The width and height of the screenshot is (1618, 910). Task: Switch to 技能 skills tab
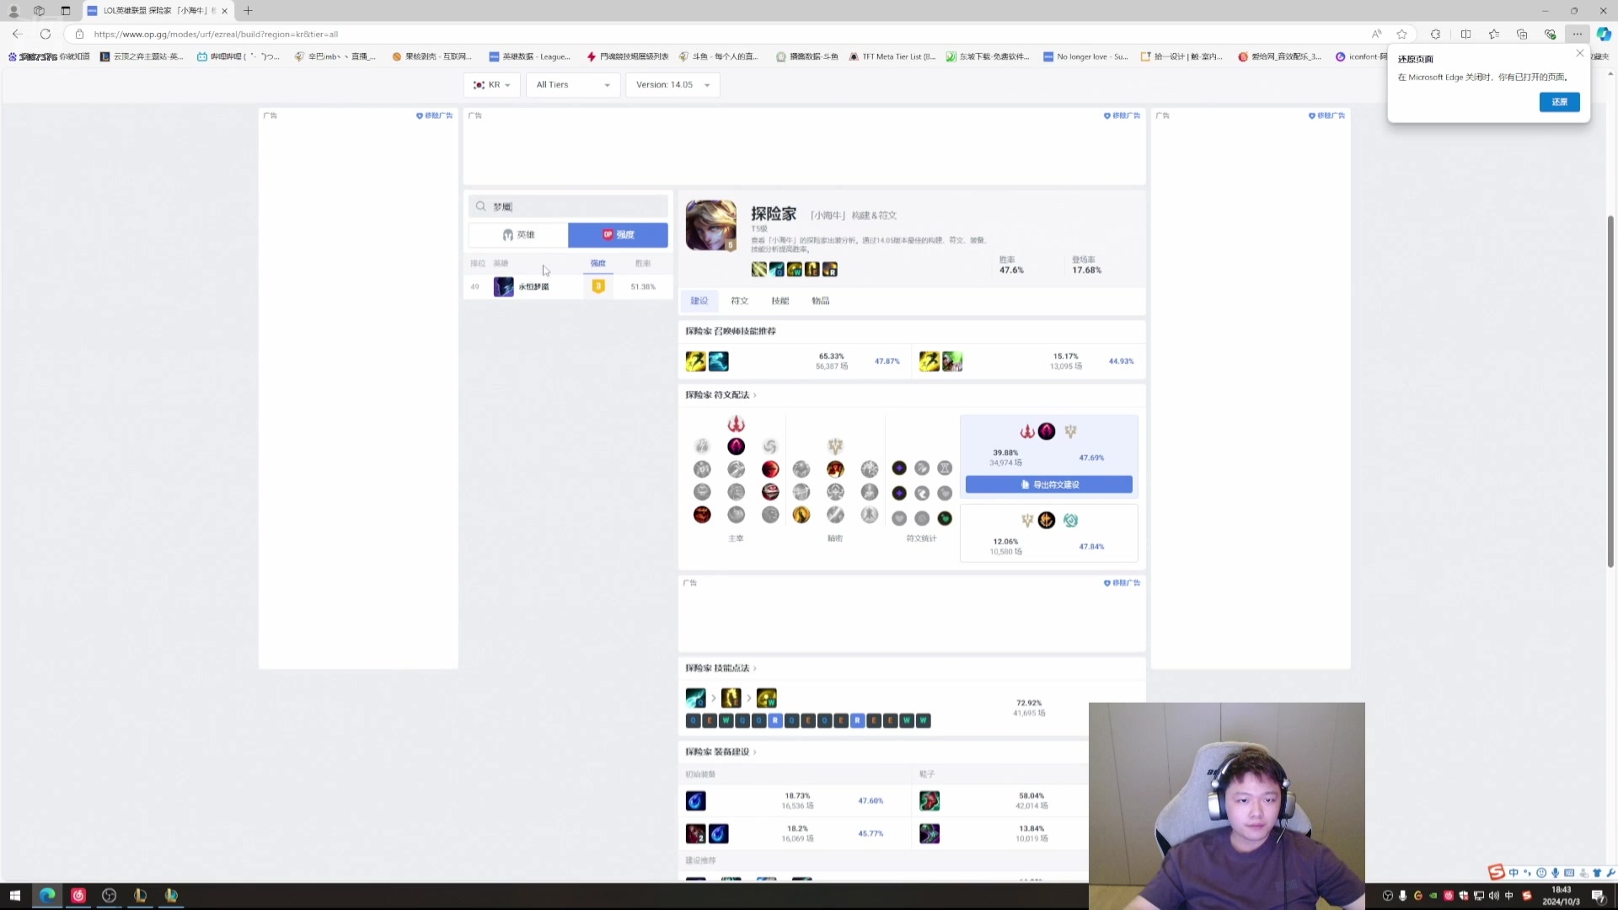tap(780, 301)
